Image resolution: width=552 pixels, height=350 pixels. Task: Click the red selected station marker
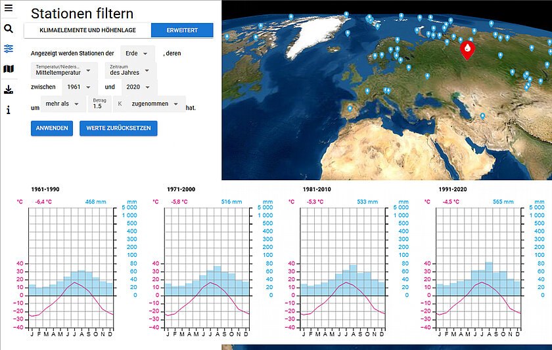tap(467, 49)
